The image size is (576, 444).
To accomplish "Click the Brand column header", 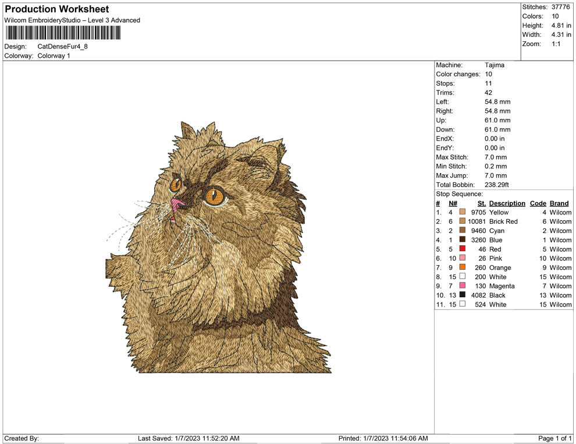I will pos(559,203).
